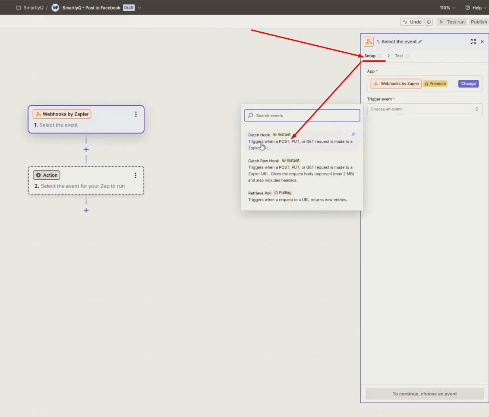Image resolution: width=489 pixels, height=417 pixels.
Task: Expand the chevron next to Draft badge
Action: point(139,8)
